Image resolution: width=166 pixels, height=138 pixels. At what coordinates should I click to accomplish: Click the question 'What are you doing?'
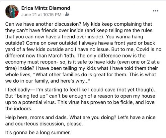(x=93, y=118)
